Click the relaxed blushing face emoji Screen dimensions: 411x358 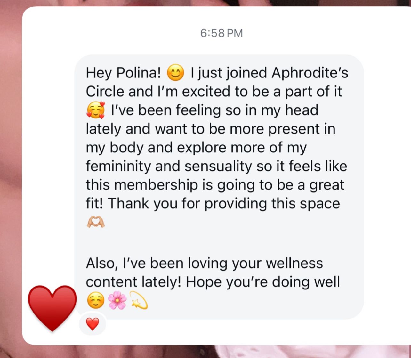point(95,301)
